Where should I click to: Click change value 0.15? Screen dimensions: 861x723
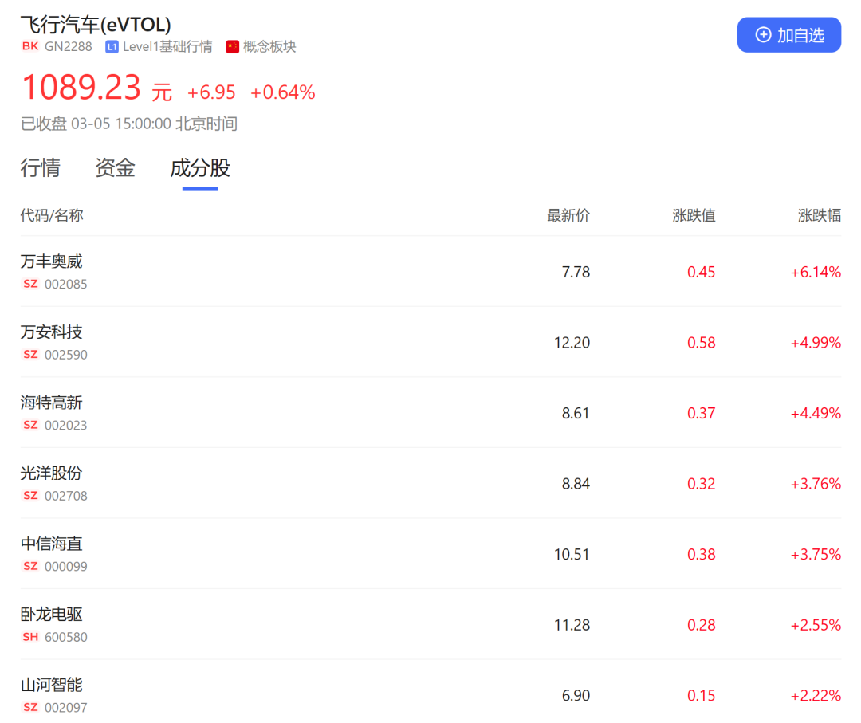pos(702,696)
